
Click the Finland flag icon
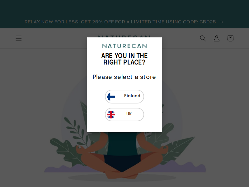tap(111, 97)
